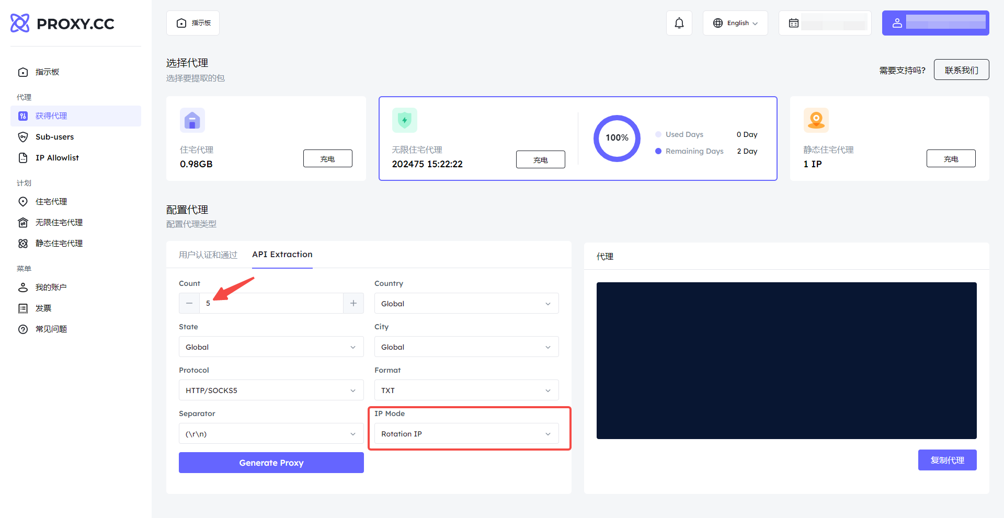Open 我的账户 account page

[x=76, y=287]
